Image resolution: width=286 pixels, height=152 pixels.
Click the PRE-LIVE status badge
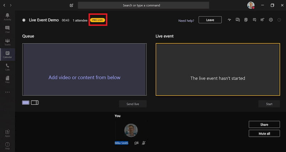(x=98, y=20)
